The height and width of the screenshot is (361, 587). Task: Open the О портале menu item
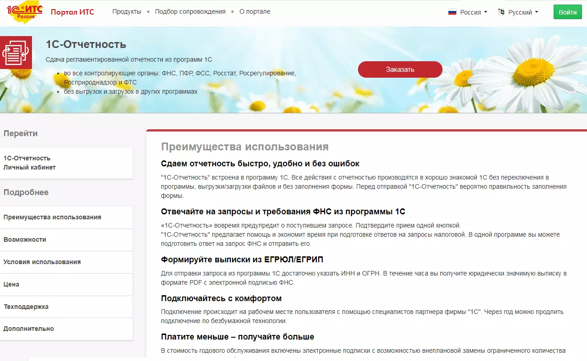coord(255,11)
